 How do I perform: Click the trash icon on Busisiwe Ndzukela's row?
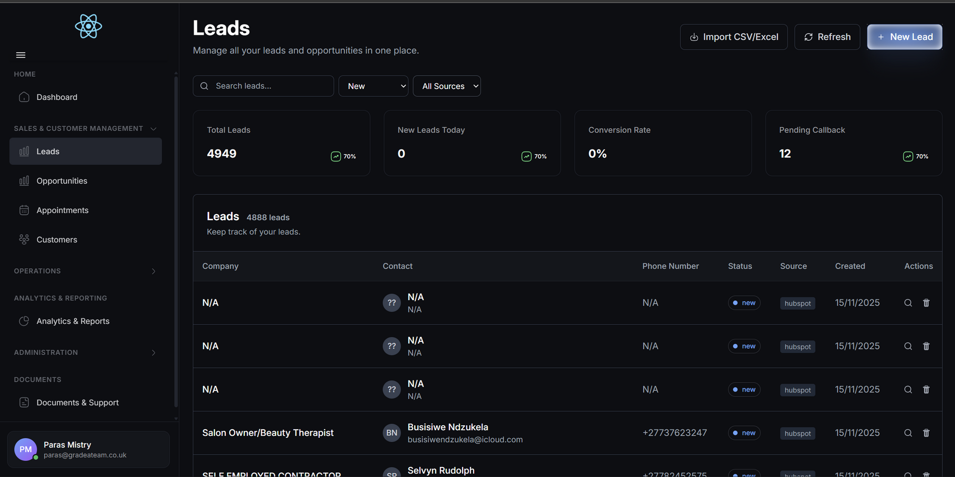(x=926, y=433)
